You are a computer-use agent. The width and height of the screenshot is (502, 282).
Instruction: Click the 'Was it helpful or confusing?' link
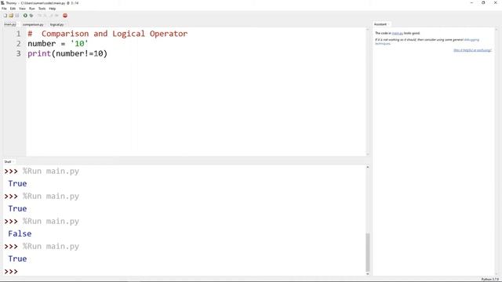(x=472, y=50)
